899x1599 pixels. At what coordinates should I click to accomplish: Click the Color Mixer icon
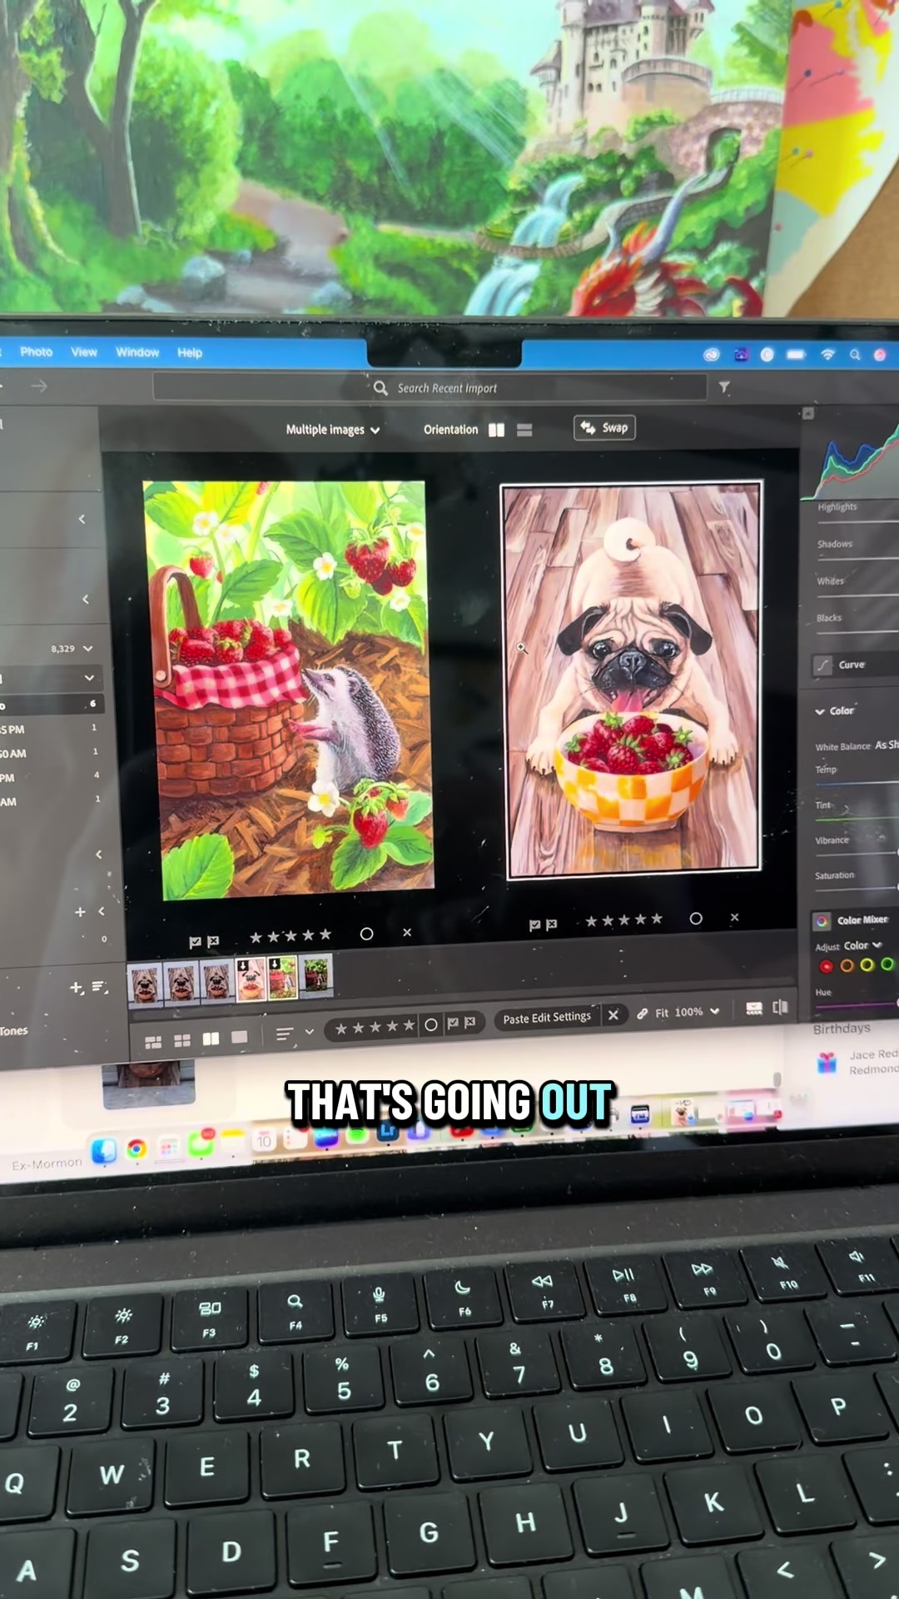click(x=822, y=921)
